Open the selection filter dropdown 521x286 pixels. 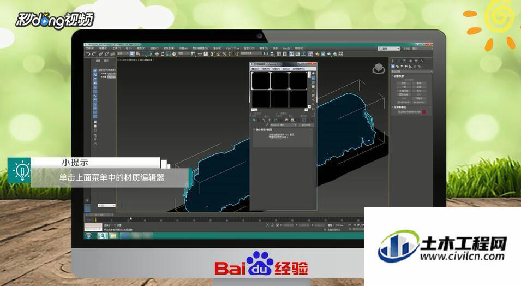click(122, 53)
